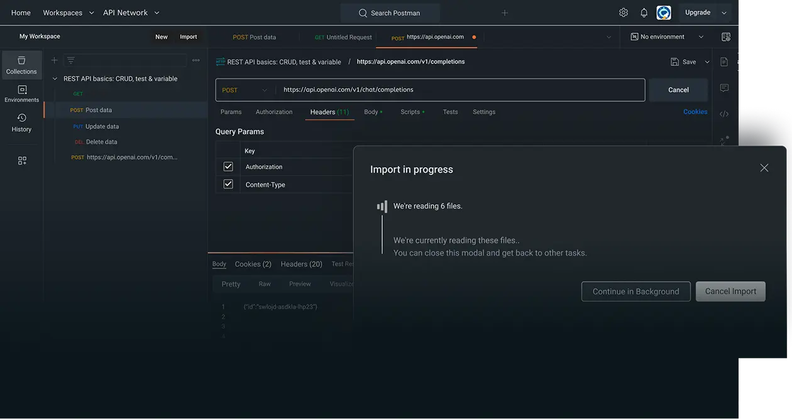
Task: Uncheck the Authorization header checkbox
Action: (228, 166)
